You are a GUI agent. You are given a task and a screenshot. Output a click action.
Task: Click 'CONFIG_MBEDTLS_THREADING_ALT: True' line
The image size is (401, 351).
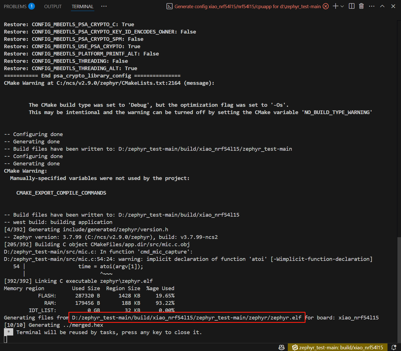point(70,68)
